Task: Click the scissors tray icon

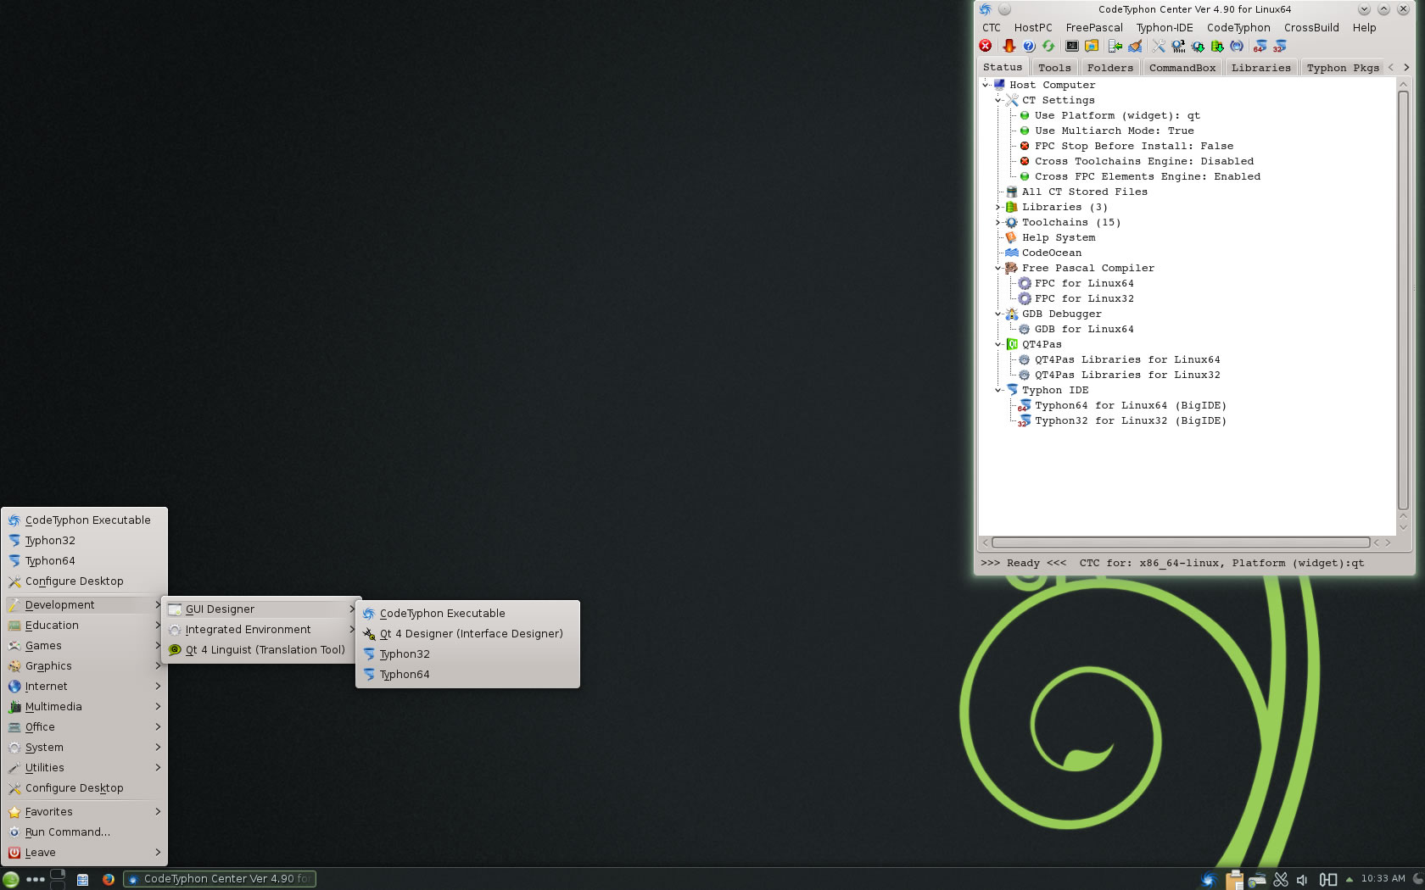Action: click(x=1281, y=879)
